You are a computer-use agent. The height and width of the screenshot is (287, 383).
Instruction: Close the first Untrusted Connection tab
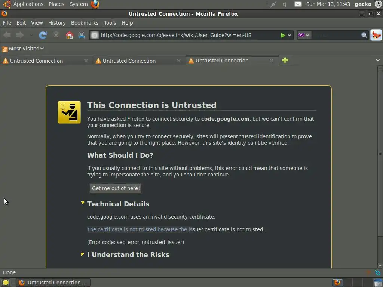point(86,61)
